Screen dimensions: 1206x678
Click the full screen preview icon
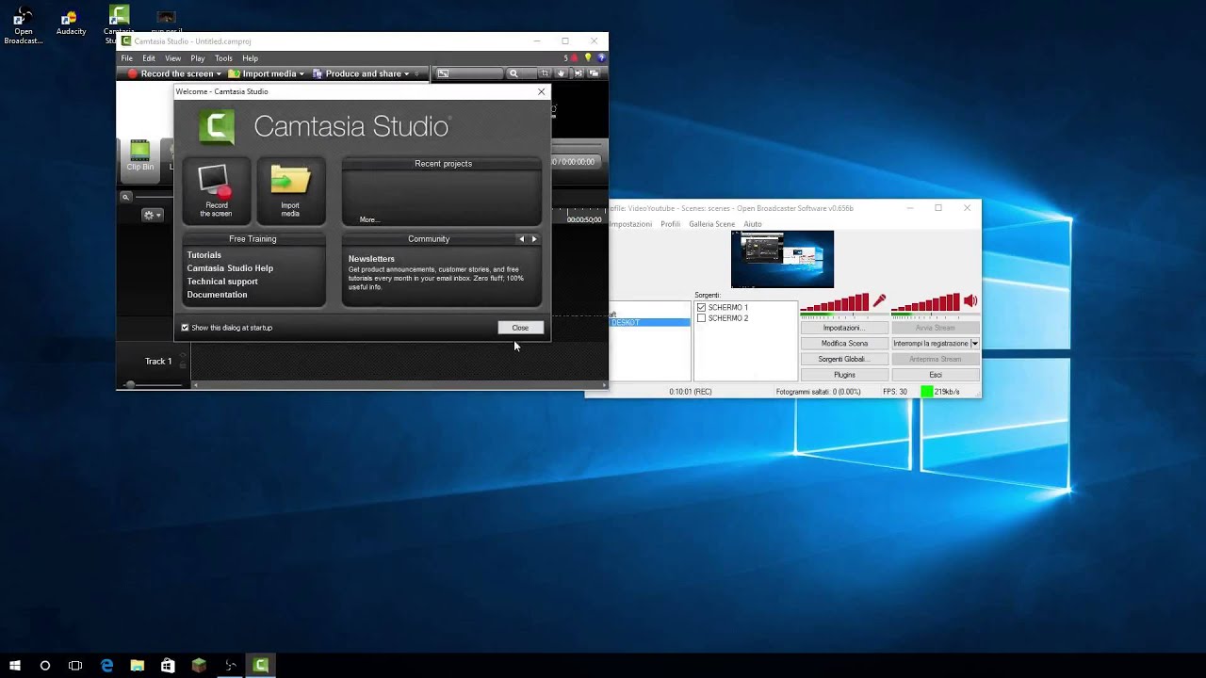tap(578, 73)
